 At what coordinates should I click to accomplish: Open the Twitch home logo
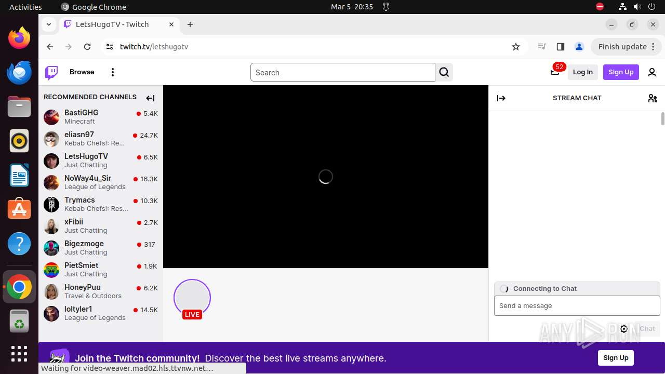[51, 72]
